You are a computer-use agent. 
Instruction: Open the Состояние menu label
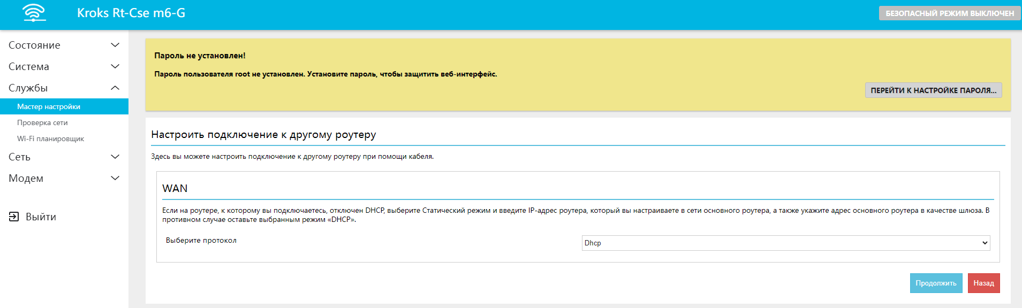(34, 45)
